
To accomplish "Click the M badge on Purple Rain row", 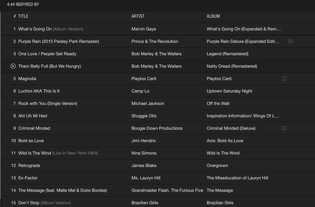I will coord(290,41).
